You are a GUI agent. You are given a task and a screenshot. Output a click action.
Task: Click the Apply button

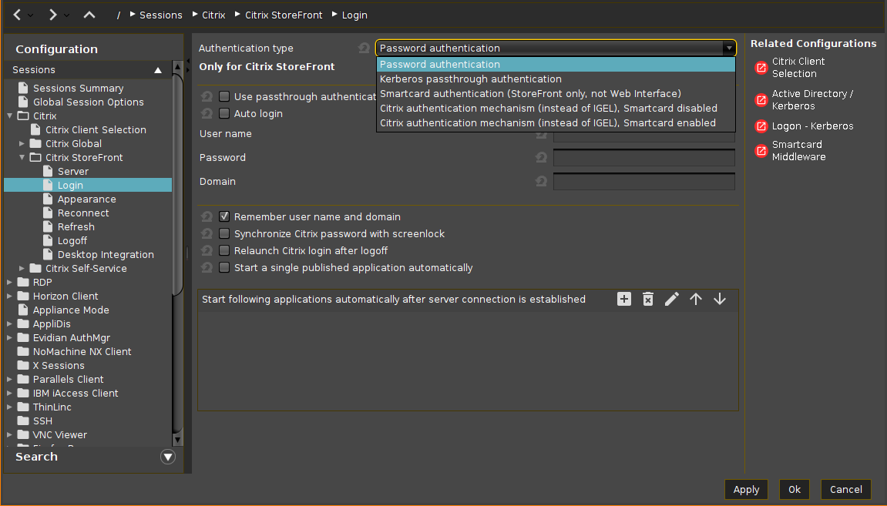coord(745,489)
